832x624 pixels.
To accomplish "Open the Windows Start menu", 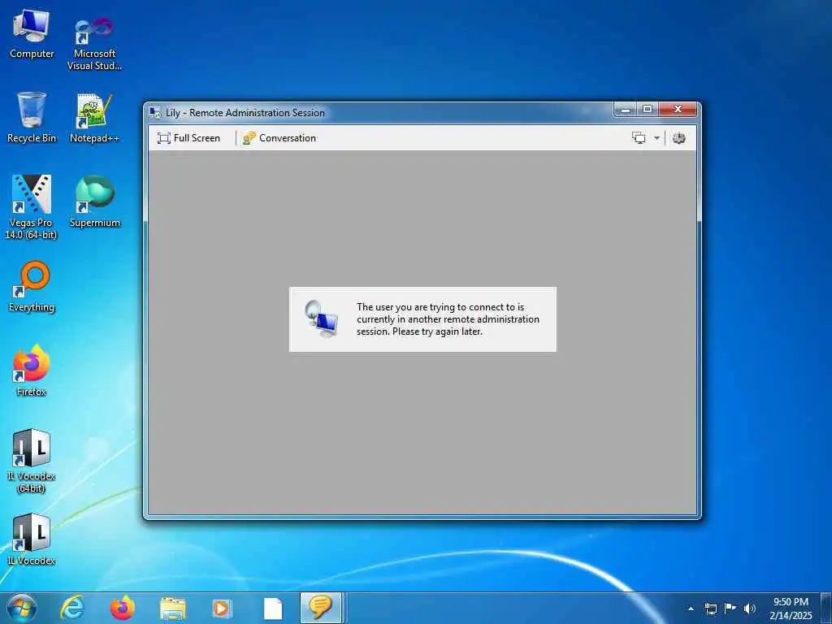I will tap(22, 608).
